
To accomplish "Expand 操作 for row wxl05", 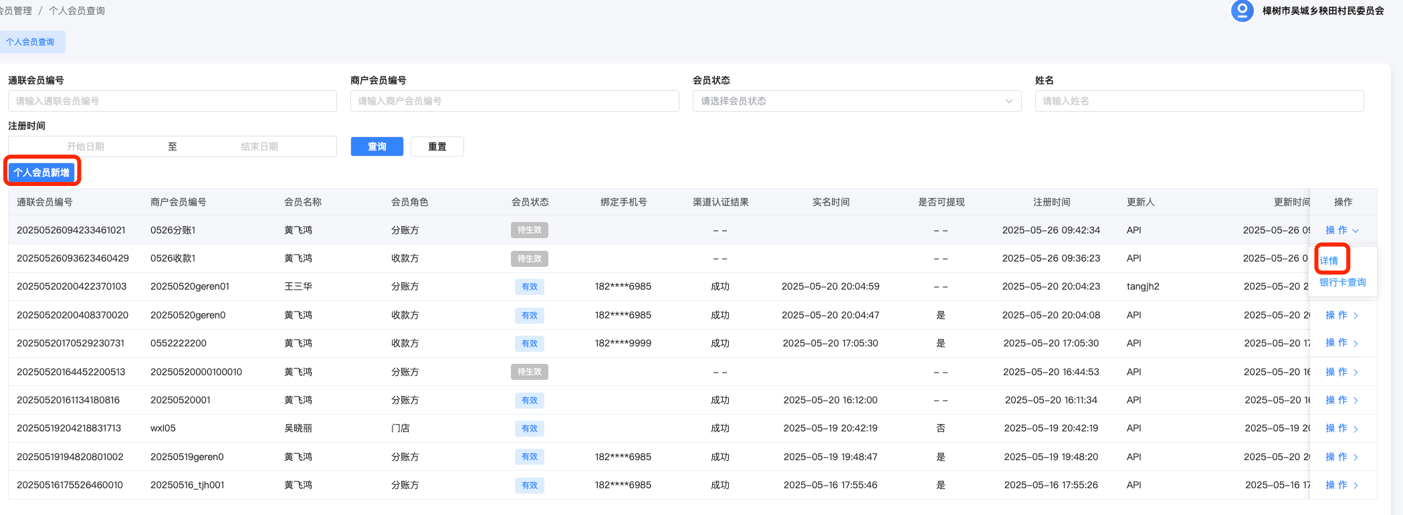I will click(x=1342, y=428).
